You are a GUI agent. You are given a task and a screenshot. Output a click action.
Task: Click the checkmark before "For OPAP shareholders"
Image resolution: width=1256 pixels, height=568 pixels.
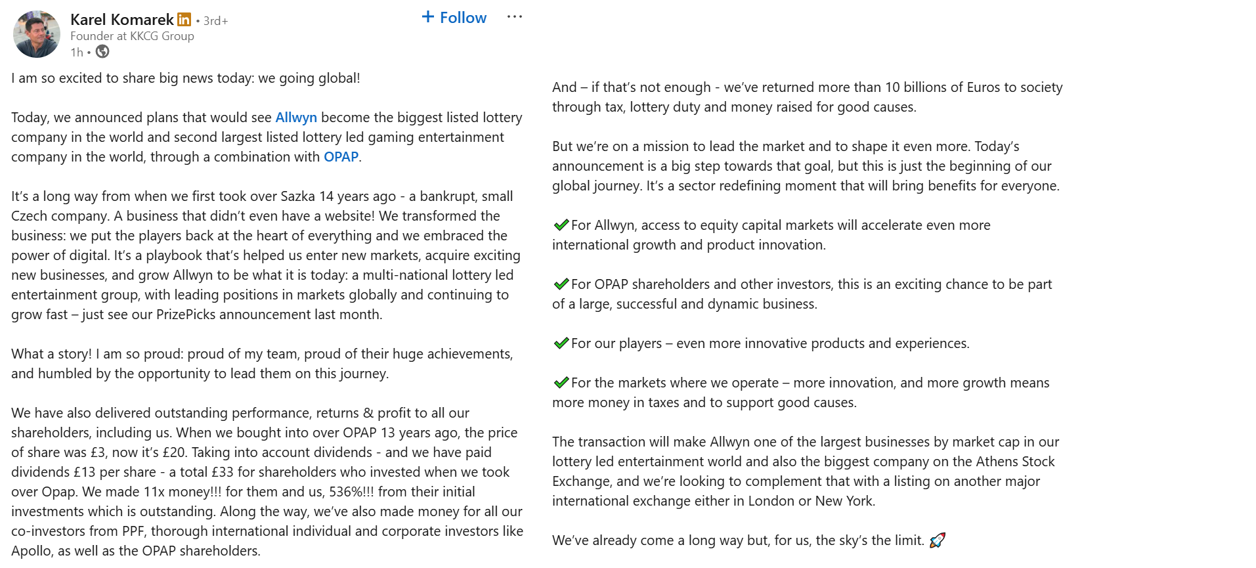pos(561,284)
